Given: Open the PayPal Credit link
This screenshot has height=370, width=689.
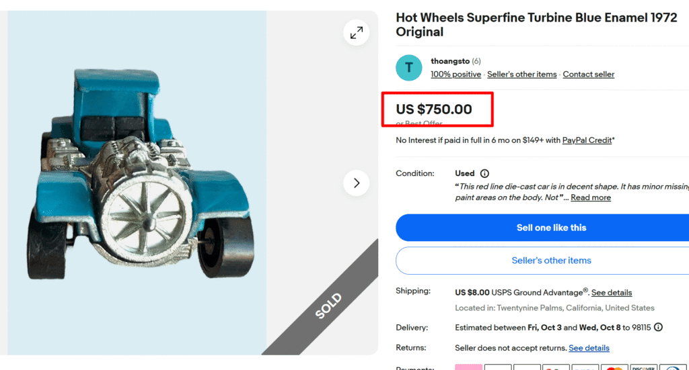Looking at the screenshot, I should [x=587, y=140].
